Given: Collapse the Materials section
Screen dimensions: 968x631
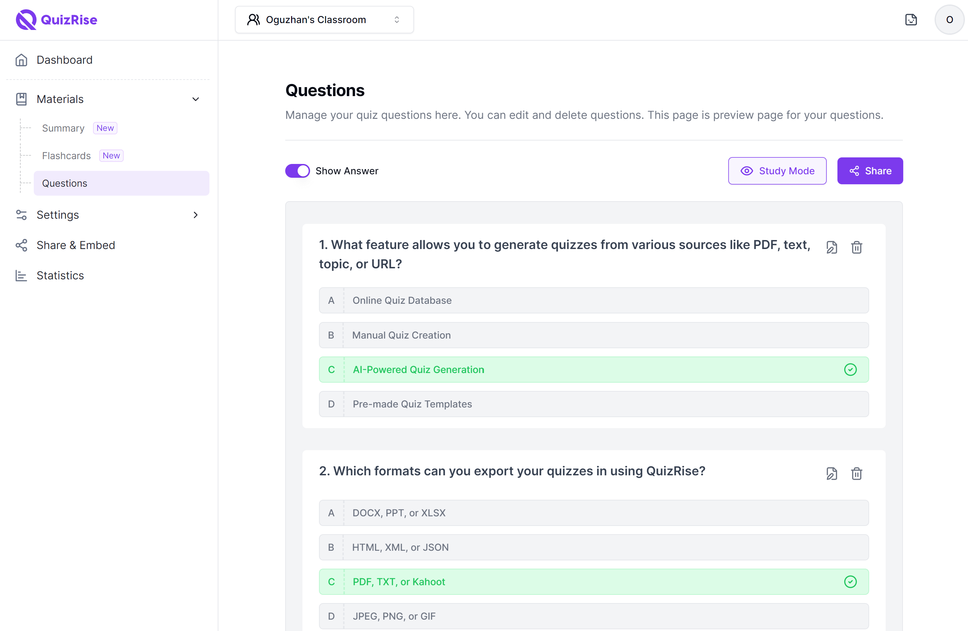Looking at the screenshot, I should point(196,99).
